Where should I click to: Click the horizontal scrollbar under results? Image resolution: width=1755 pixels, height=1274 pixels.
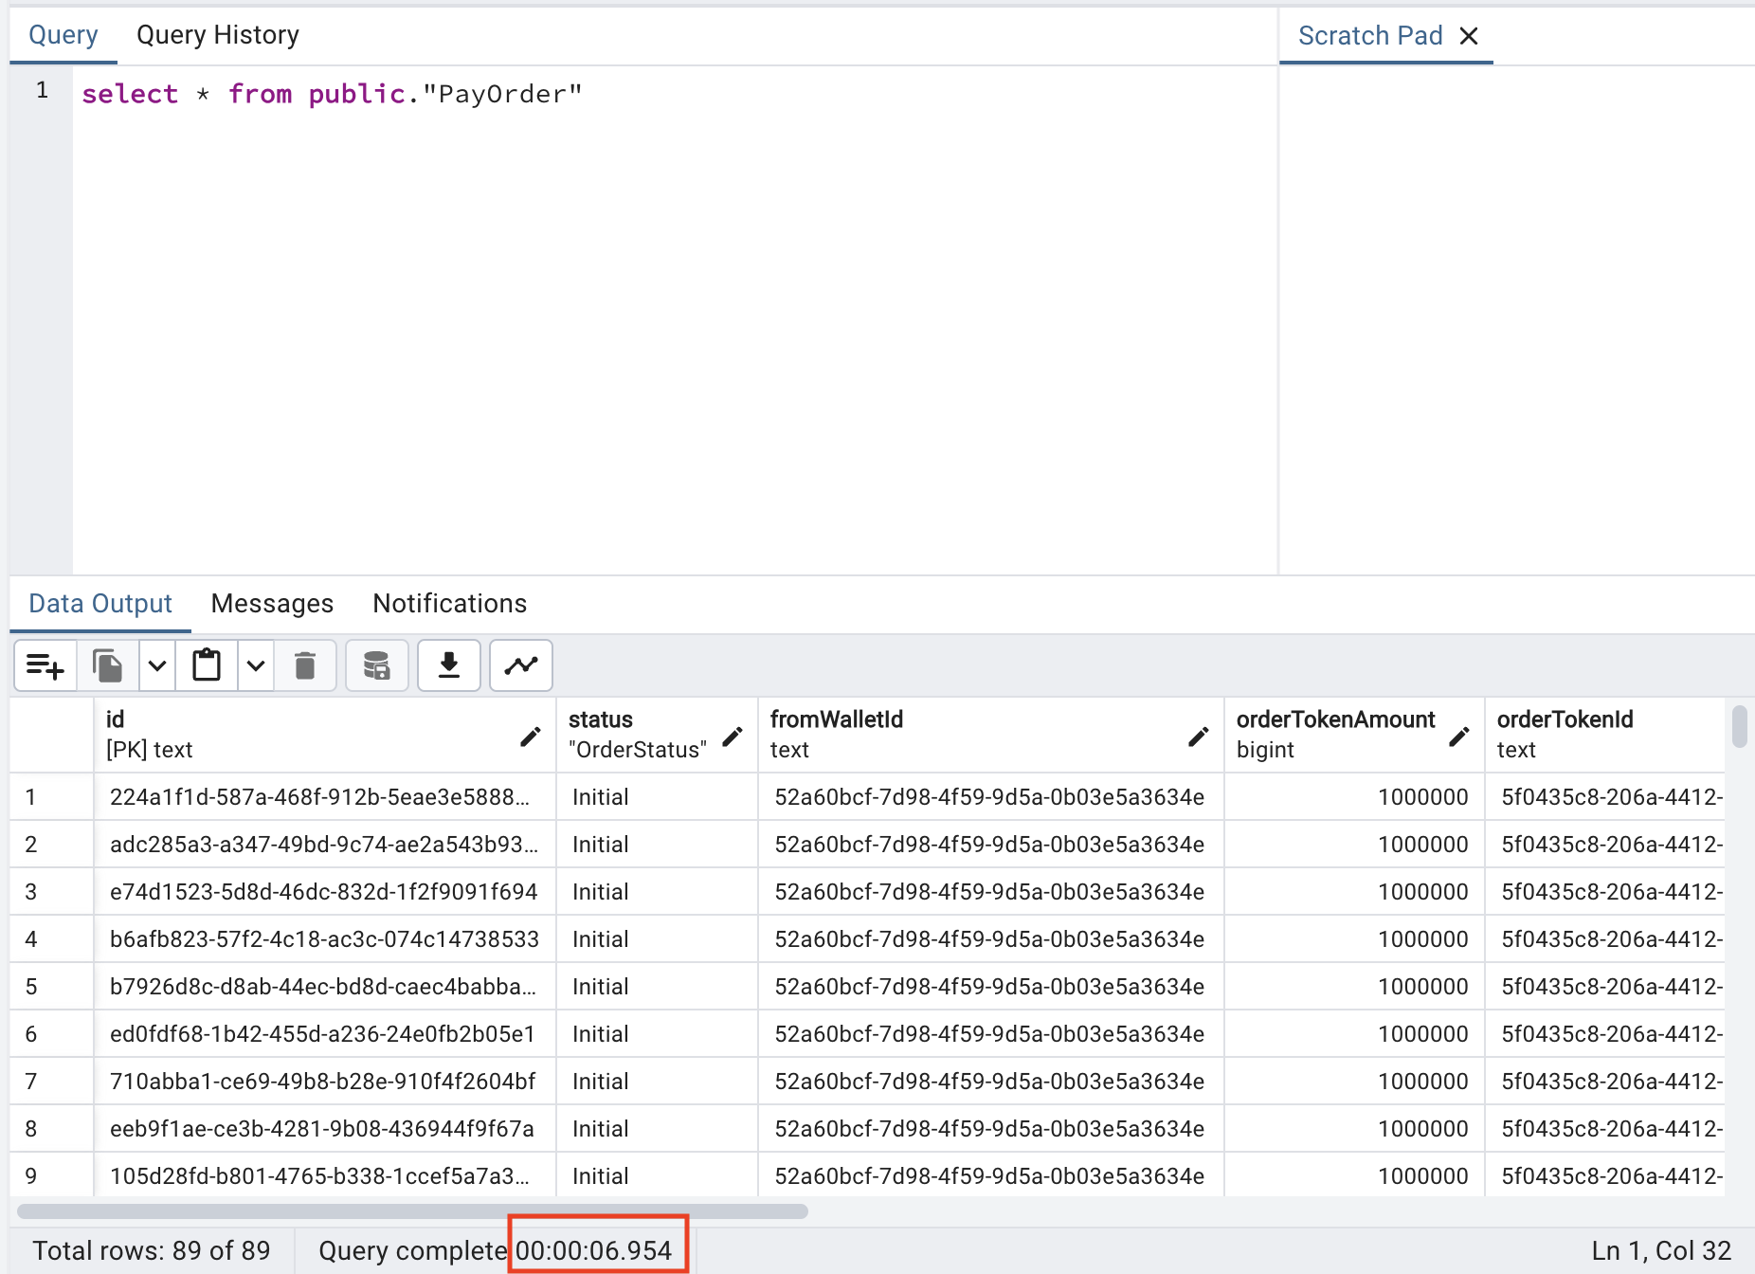412,1211
